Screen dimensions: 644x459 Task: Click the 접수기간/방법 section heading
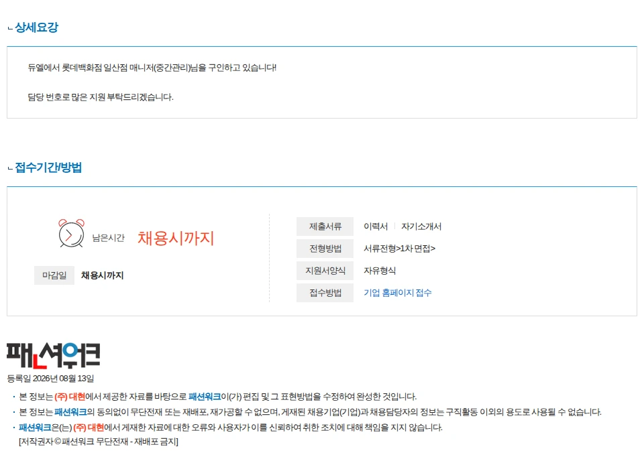click(x=48, y=168)
